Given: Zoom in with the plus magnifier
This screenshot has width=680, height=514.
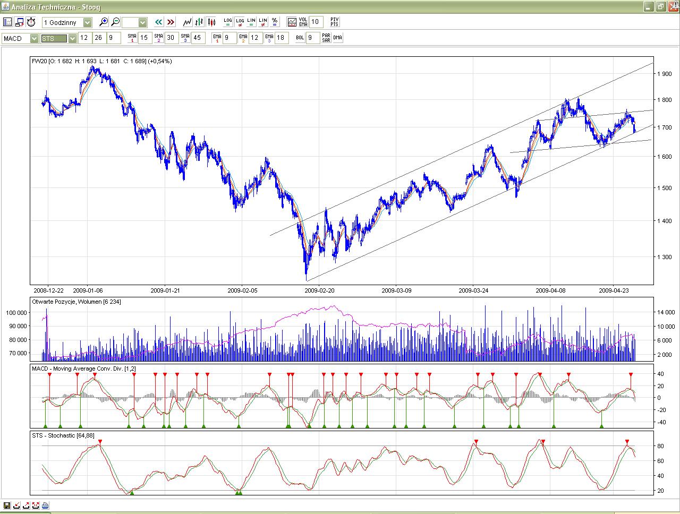Looking at the screenshot, I should (104, 22).
